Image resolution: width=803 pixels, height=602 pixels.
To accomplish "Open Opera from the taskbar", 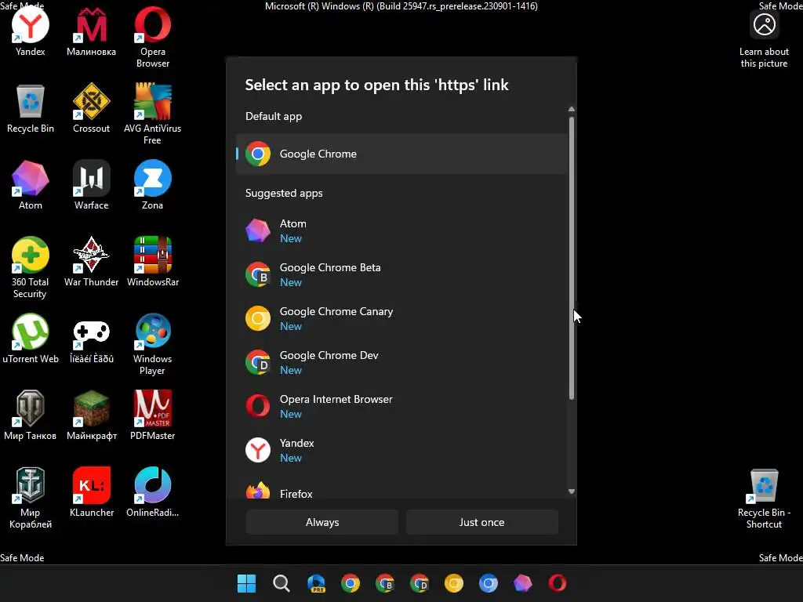I will point(558,583).
